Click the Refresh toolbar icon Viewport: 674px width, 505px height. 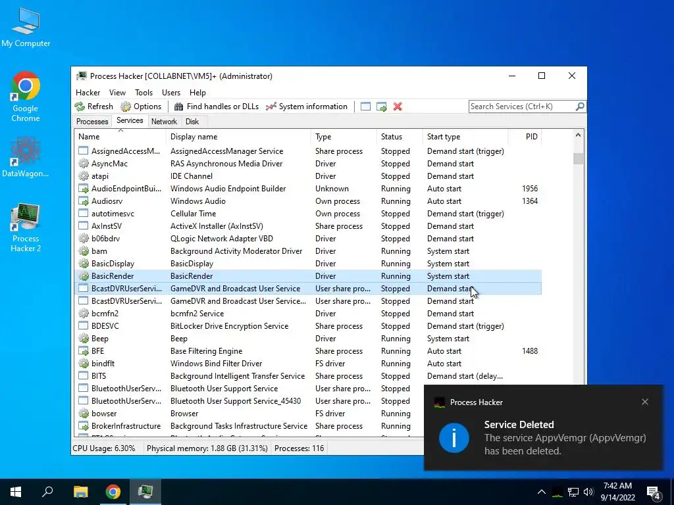tap(80, 107)
